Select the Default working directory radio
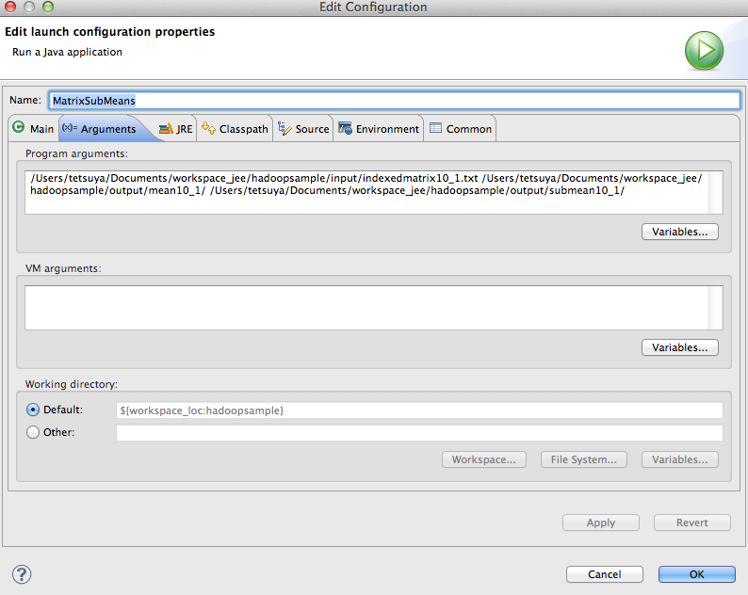The width and height of the screenshot is (748, 595). click(x=33, y=410)
